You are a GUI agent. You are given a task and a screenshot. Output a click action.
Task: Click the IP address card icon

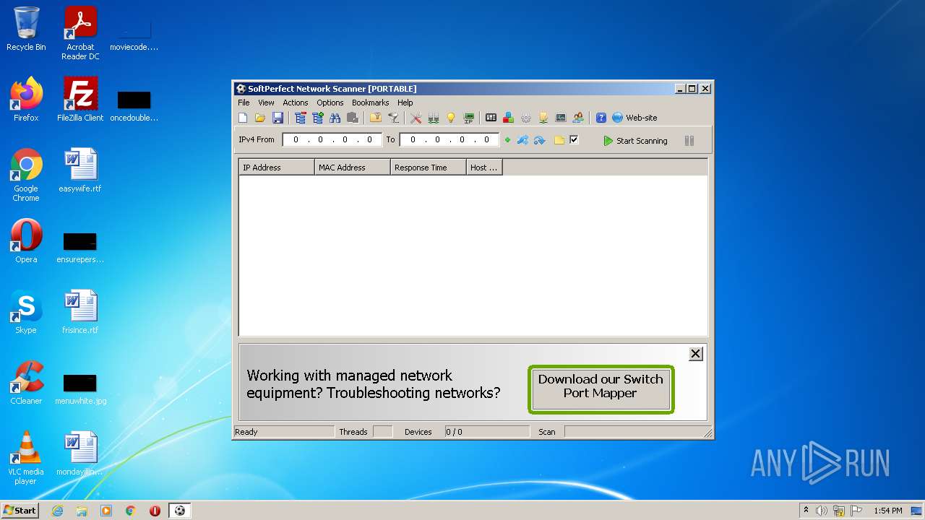tap(468, 118)
